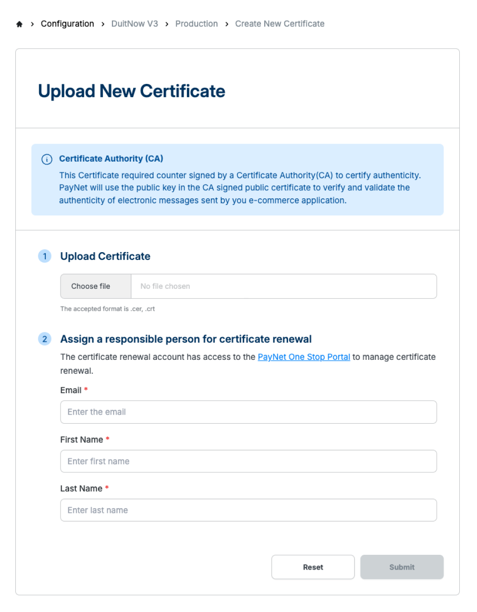
Task: Click into the First Name field
Action: 249,461
